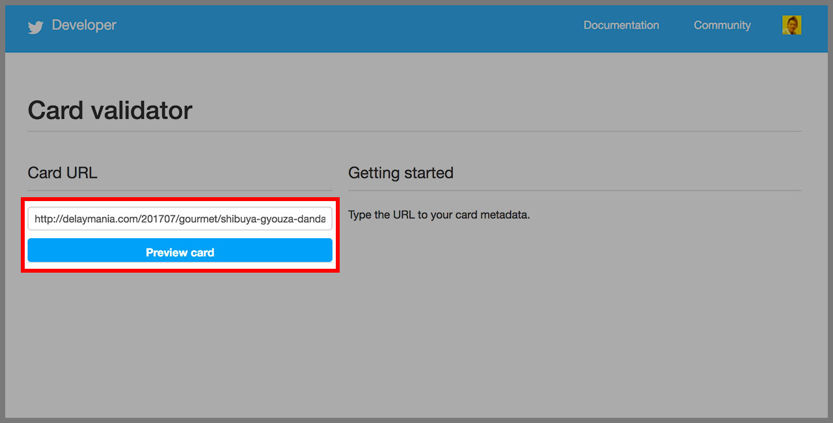
Task: Click the Card URL section label
Action: 62,173
